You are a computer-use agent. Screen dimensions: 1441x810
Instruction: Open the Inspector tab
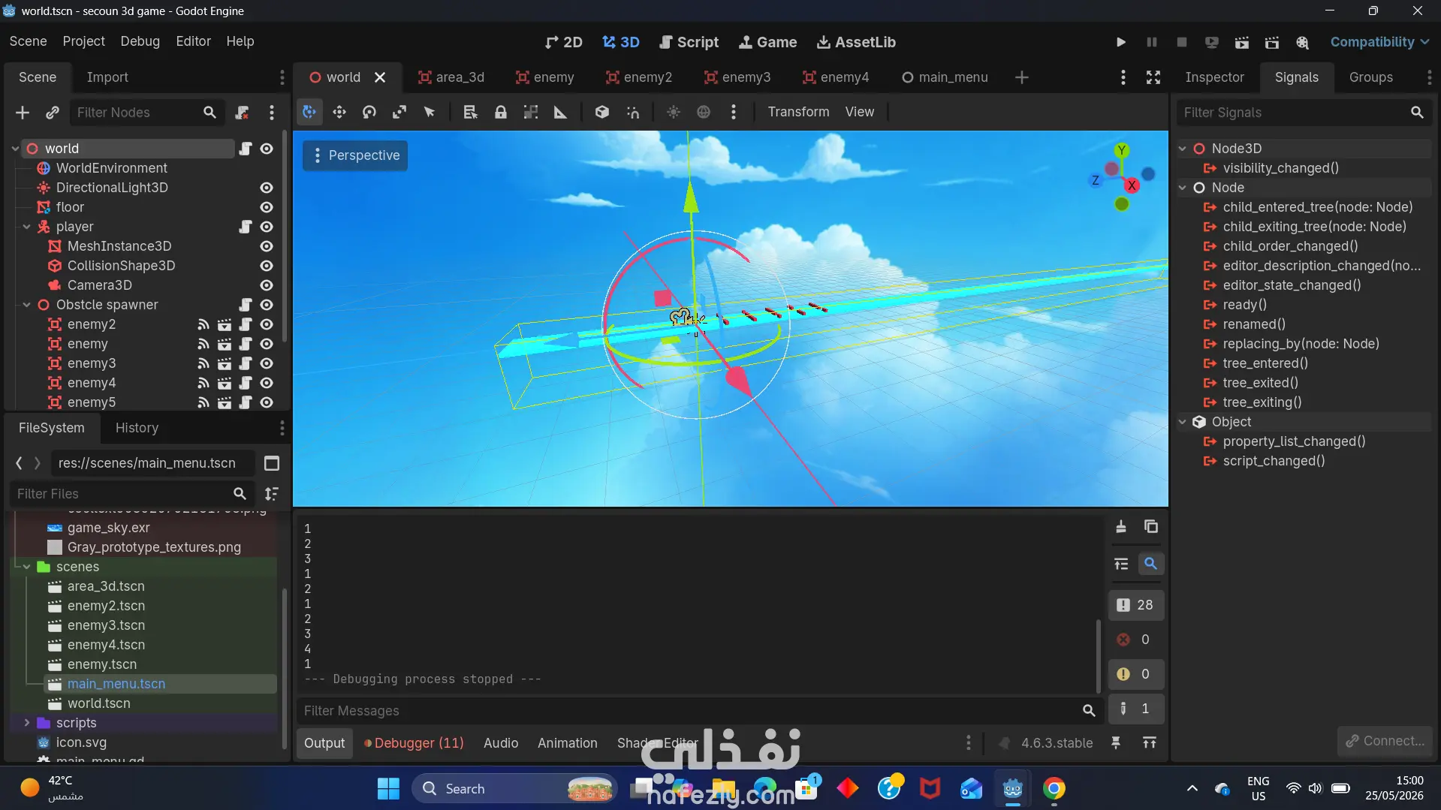click(x=1214, y=77)
